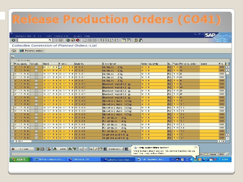
Task: Click the Deselect All icon below table
Action: tap(43, 149)
